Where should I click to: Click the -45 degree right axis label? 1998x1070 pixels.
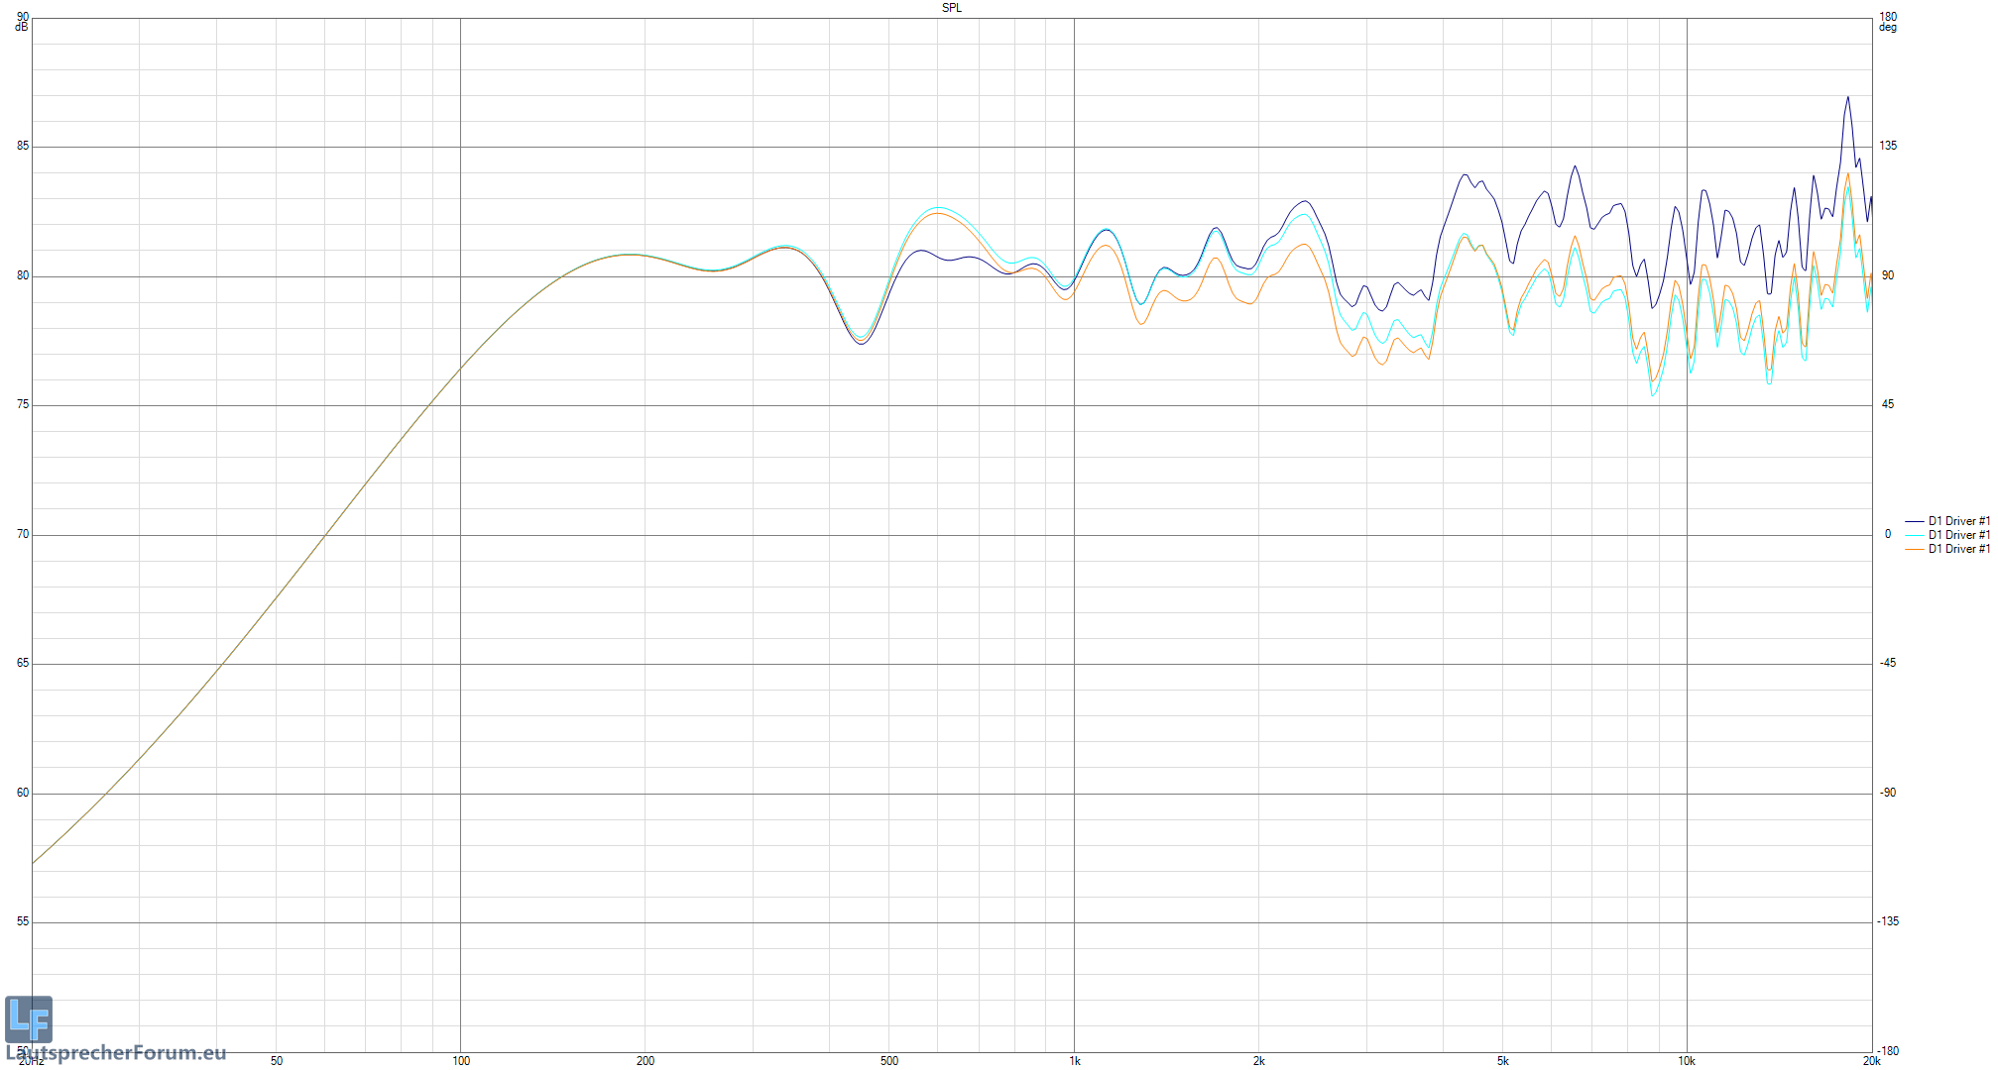pyautogui.click(x=1888, y=663)
